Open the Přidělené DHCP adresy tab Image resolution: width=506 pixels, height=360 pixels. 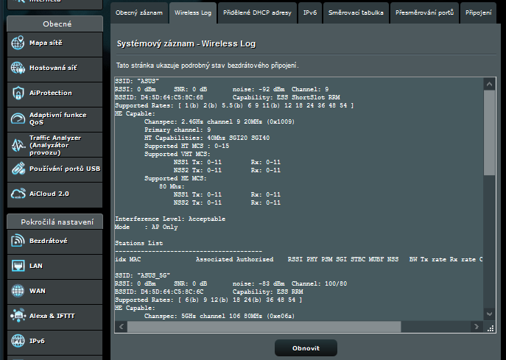(x=257, y=13)
